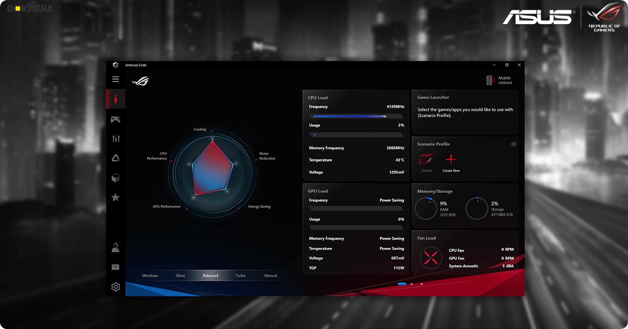Viewport: 628px width, 329px height.
Task: Open the mail messages icon in sidebar
Action: [x=116, y=267]
